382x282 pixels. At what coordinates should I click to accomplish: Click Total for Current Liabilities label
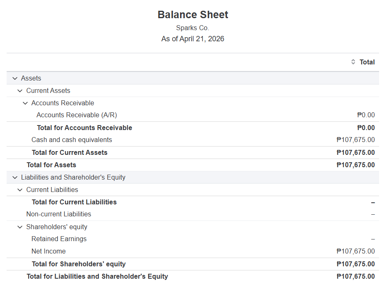[x=74, y=202]
